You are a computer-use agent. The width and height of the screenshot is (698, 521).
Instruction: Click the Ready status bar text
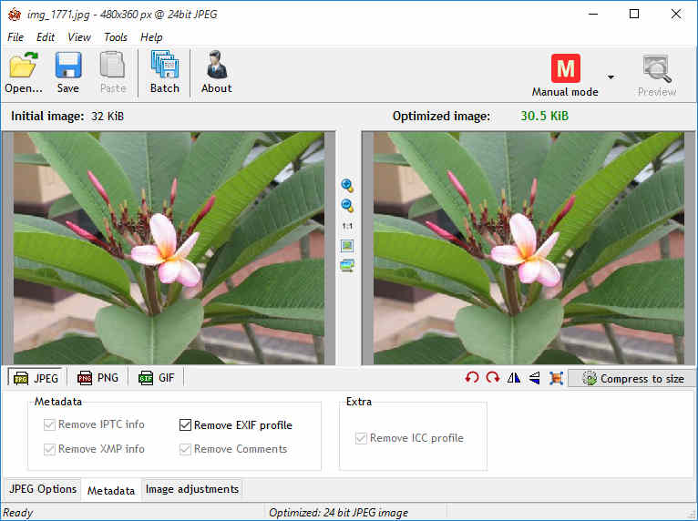pos(18,513)
